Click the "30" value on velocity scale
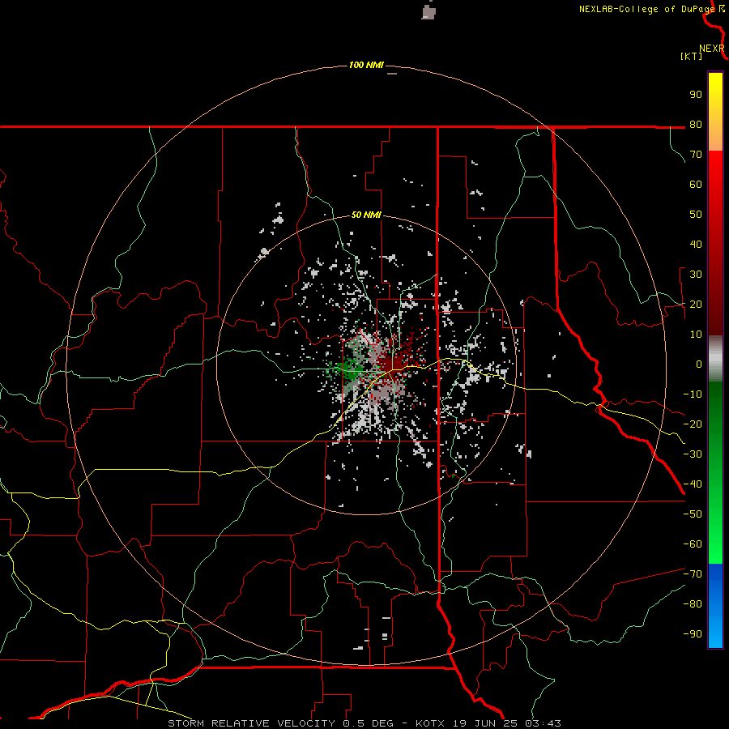This screenshot has width=729, height=729. [696, 275]
